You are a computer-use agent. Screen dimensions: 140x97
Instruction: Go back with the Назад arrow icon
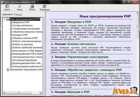click(19, 6)
